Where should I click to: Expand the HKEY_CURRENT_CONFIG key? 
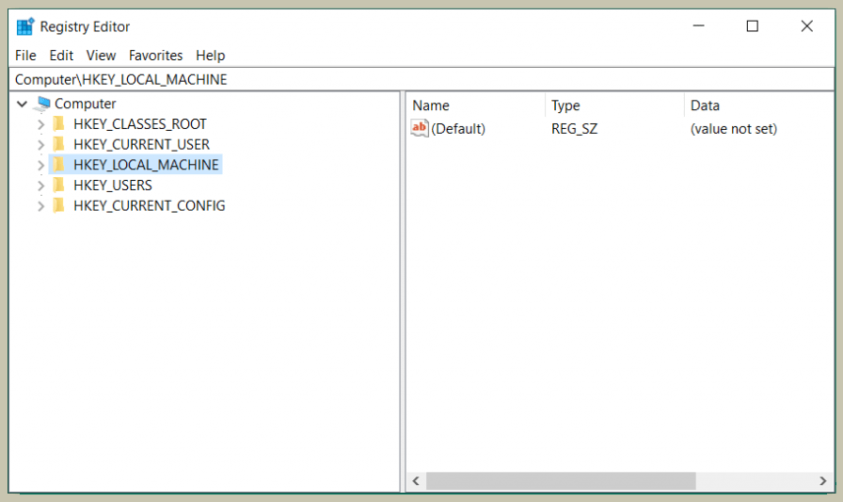(x=40, y=206)
